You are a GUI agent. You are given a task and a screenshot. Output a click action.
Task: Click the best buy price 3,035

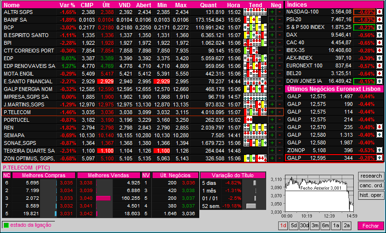pos(66,183)
